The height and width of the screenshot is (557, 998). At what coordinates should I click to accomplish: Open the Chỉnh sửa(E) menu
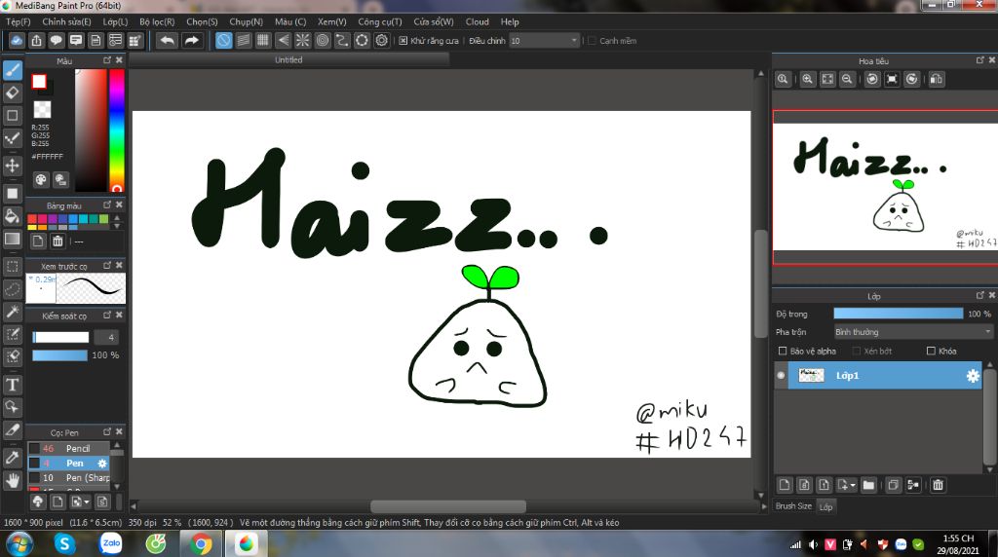[66, 21]
